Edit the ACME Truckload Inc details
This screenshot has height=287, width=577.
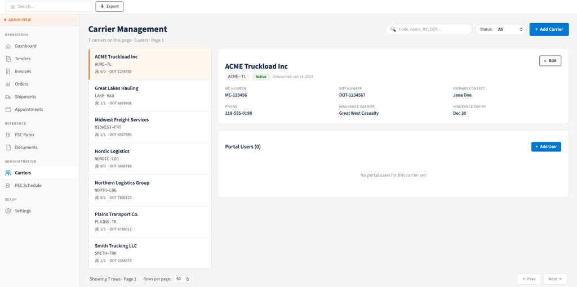coord(550,61)
